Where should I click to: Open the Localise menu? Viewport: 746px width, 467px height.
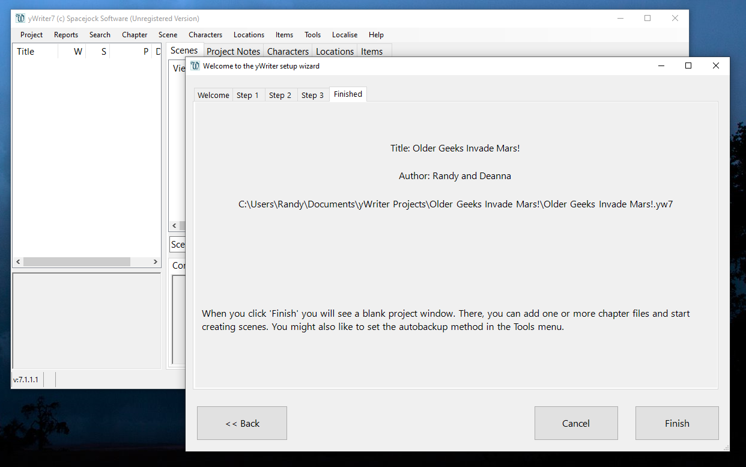tap(345, 35)
